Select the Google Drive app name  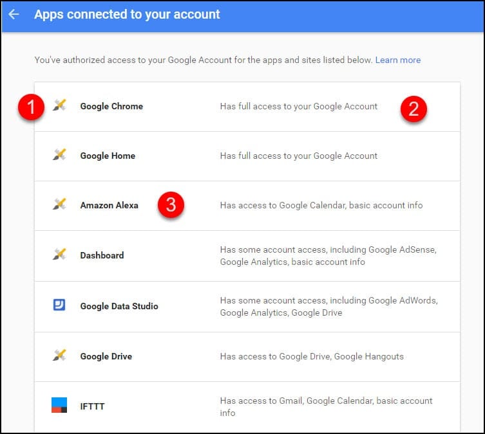pyautogui.click(x=106, y=356)
